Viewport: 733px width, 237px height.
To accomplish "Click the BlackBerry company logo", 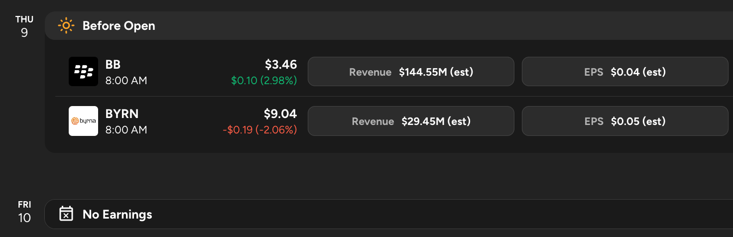I will click(x=83, y=72).
